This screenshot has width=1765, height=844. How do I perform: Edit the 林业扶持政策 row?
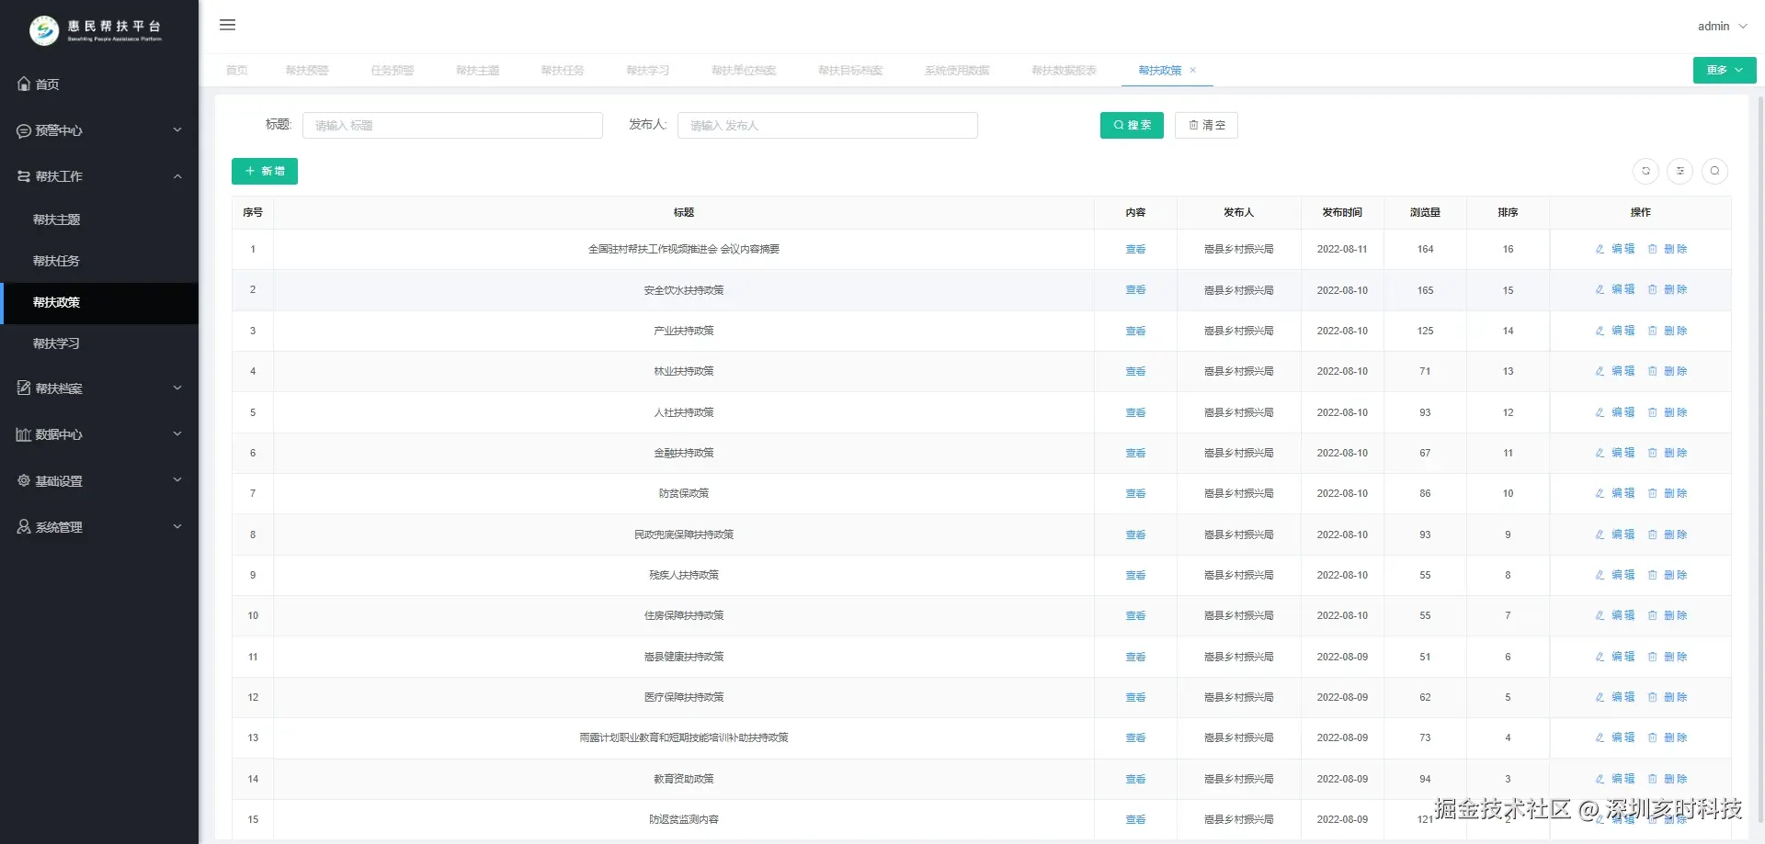coord(1615,371)
